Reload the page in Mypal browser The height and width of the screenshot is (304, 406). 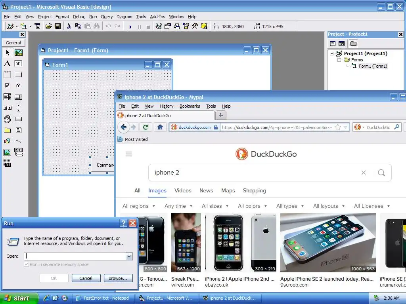pos(146,127)
